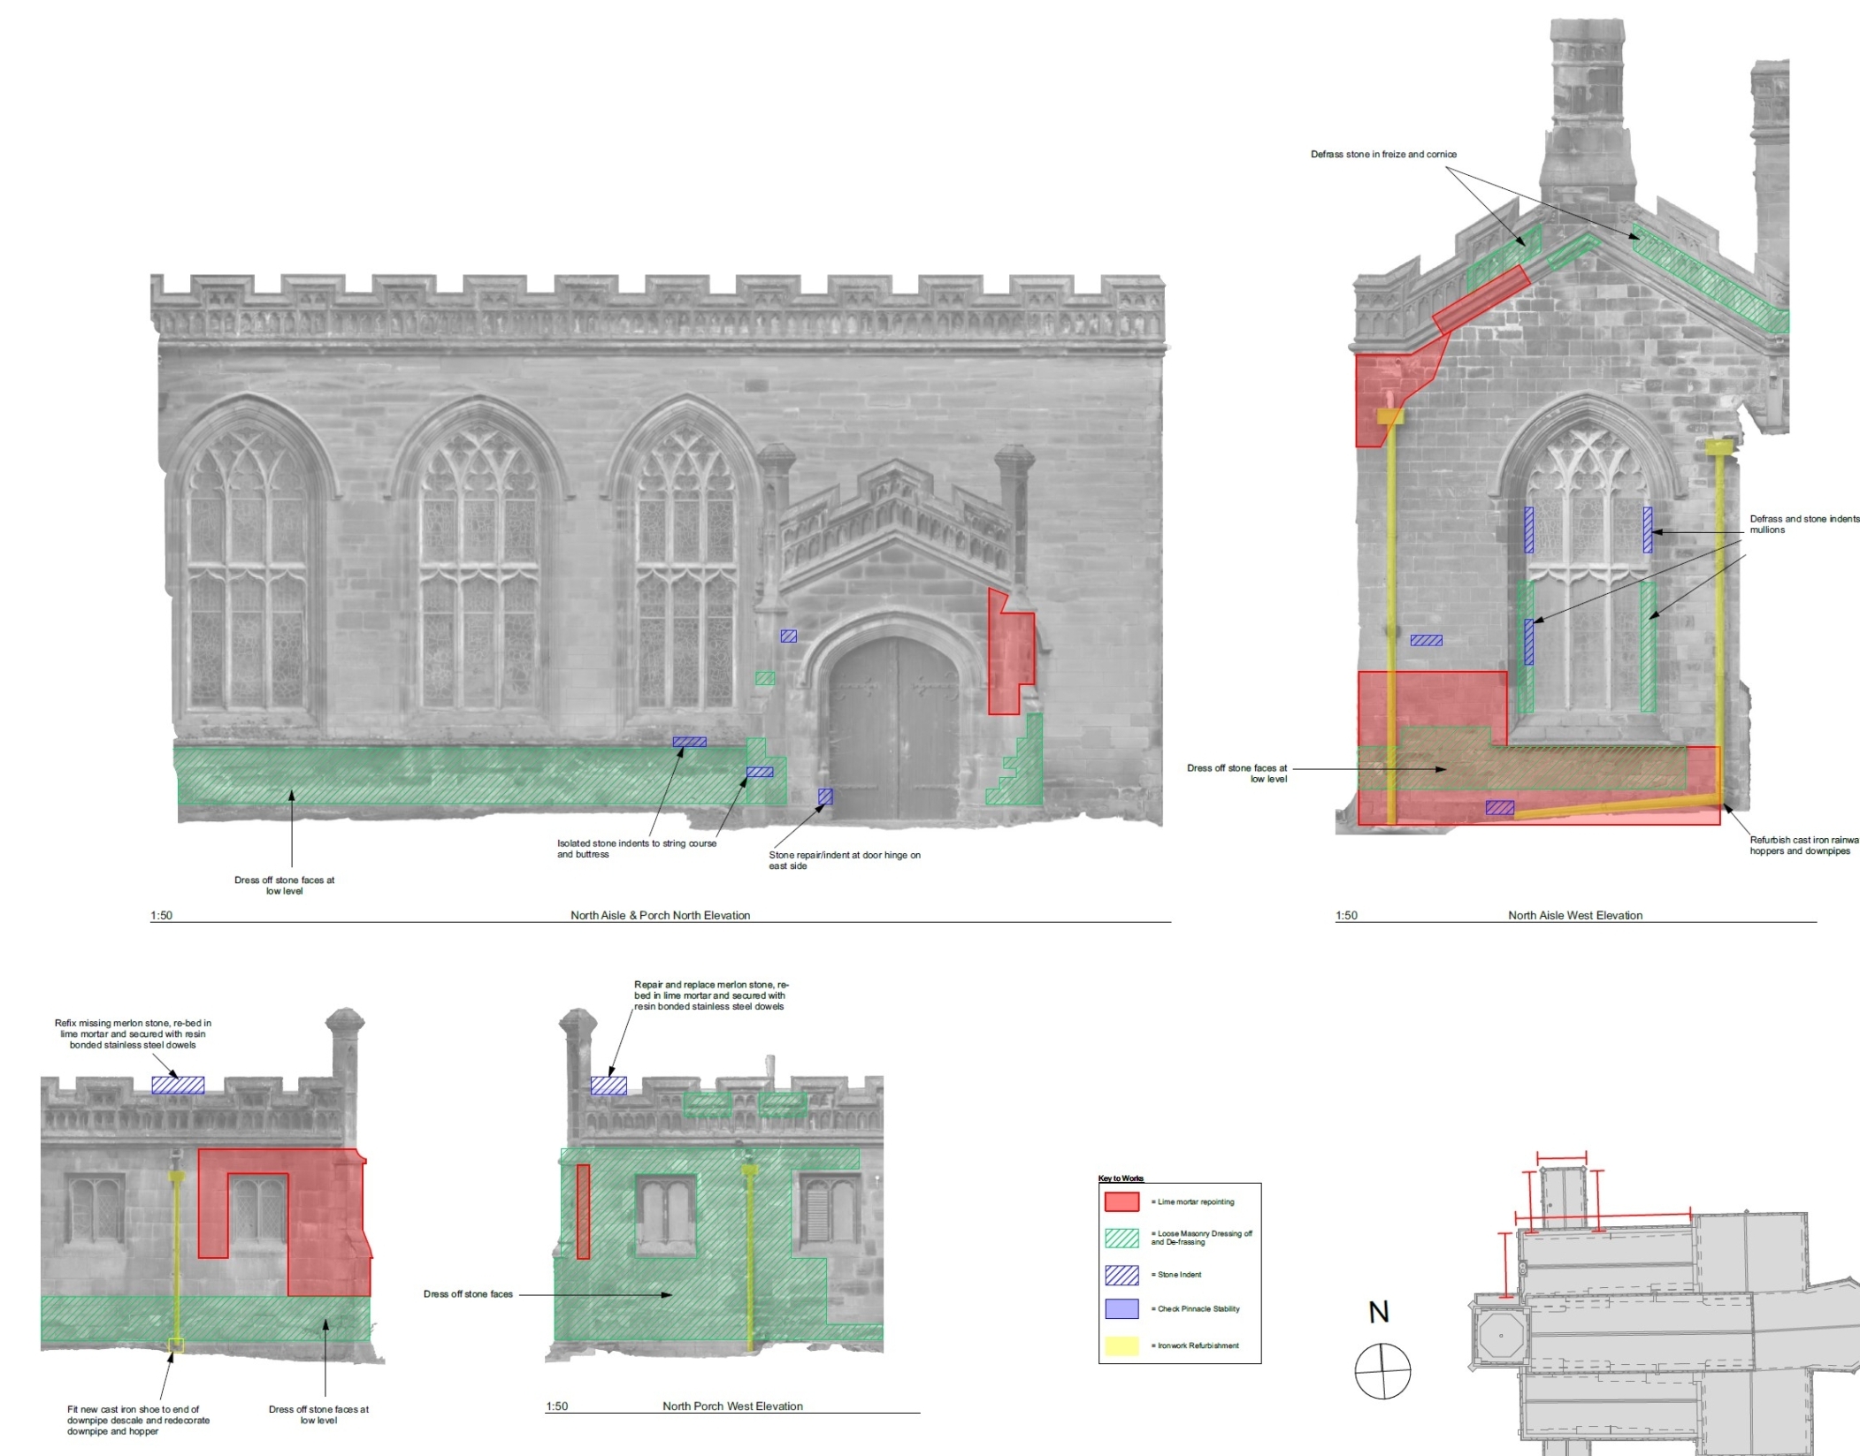This screenshot has height=1456, width=1860.
Task: Click the red Lime mortar repointing swatch
Action: 1121,1201
